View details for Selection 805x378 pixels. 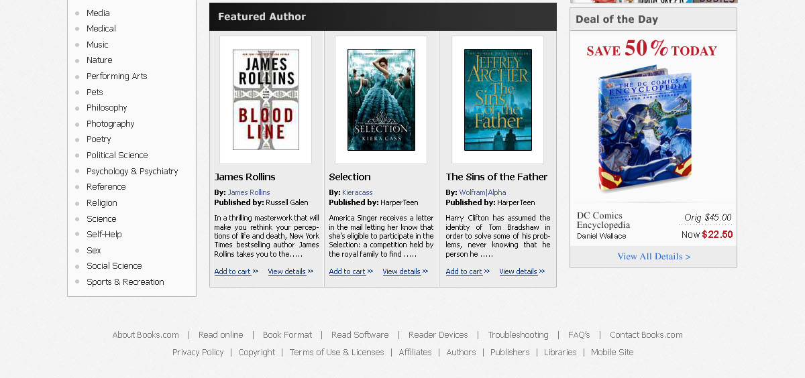405,271
